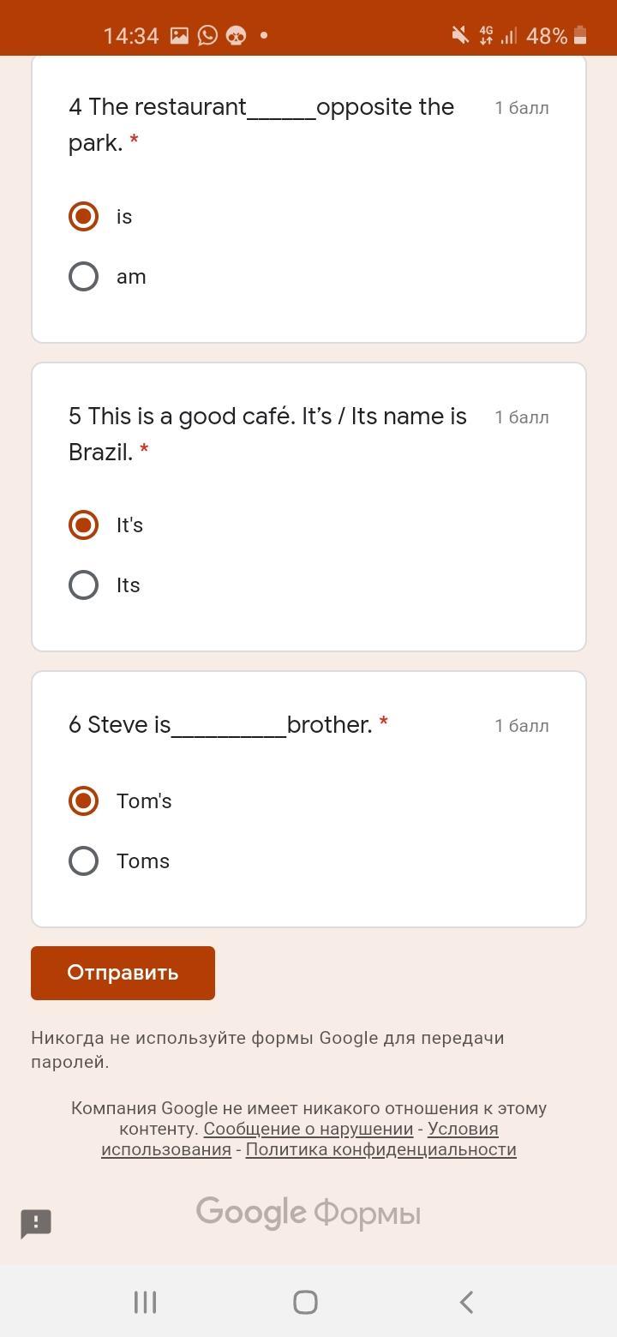This screenshot has width=617, height=1337.
Task: Tap the Android back arrow
Action: [466, 1302]
